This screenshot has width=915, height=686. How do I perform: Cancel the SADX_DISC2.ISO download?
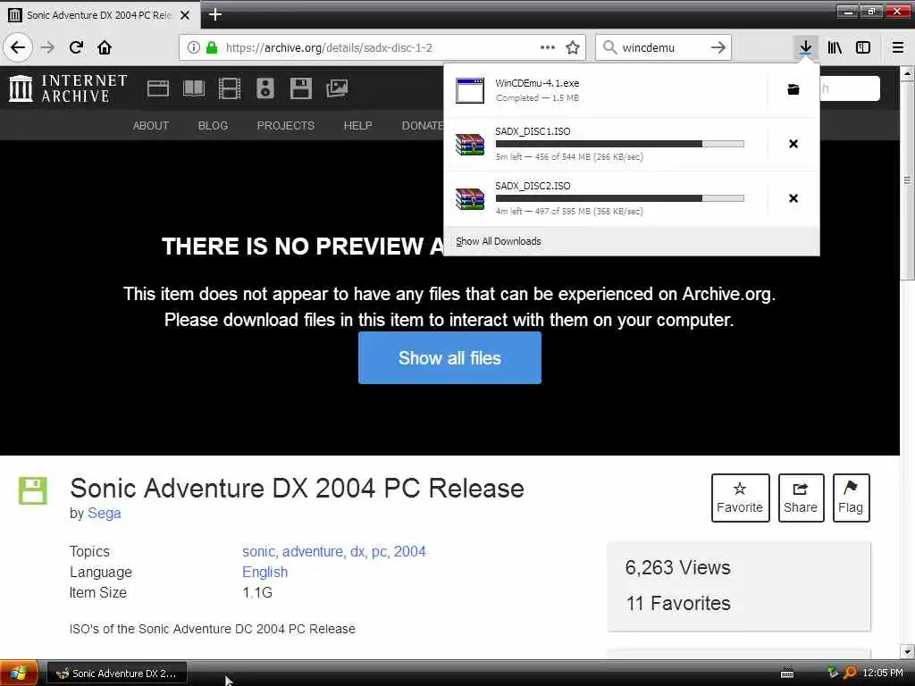point(793,198)
